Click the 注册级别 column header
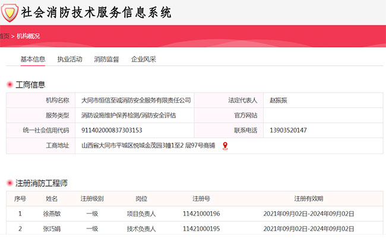The height and width of the screenshot is (242, 386). (x=92, y=199)
